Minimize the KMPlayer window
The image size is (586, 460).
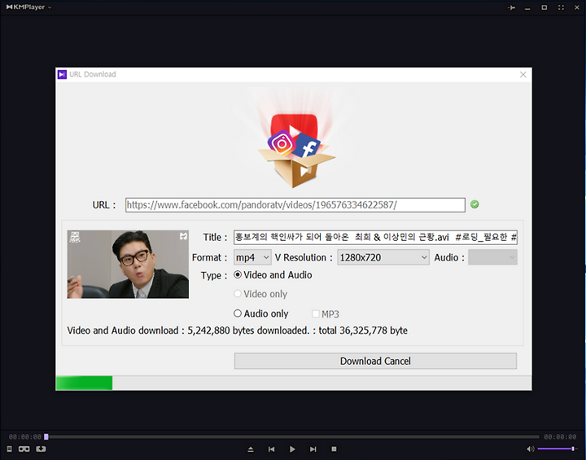[527, 8]
